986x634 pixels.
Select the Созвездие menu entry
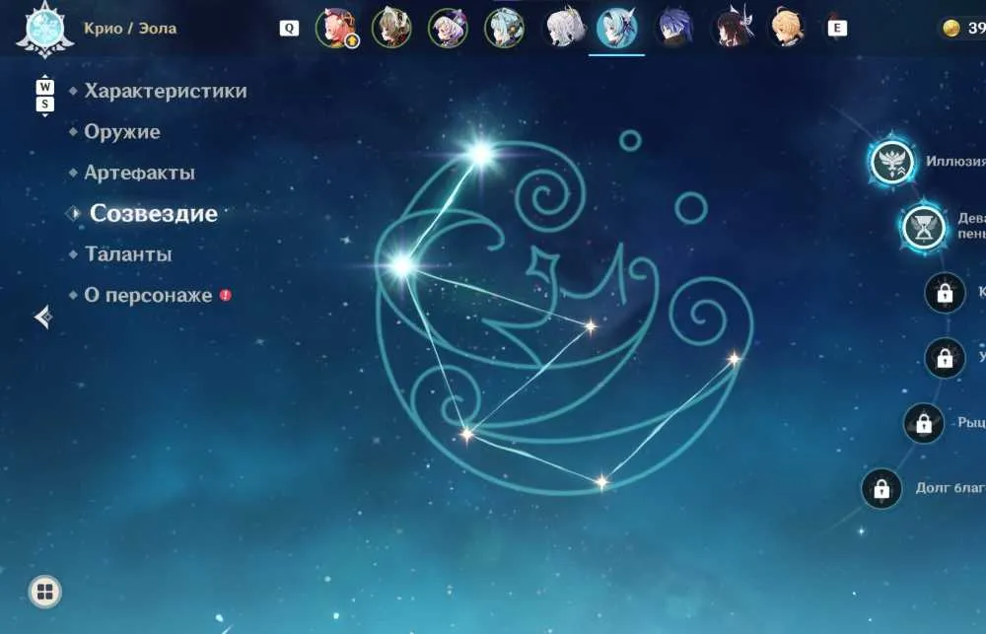(154, 213)
